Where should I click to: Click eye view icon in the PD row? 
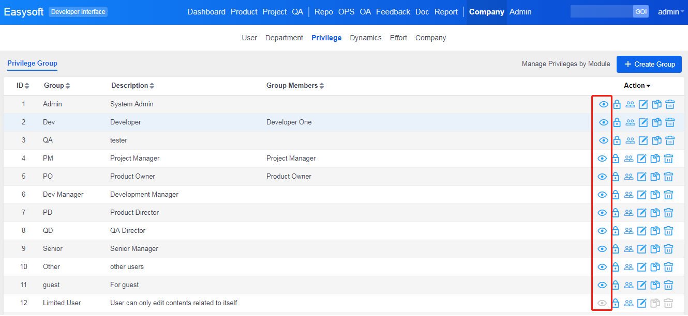coord(602,213)
